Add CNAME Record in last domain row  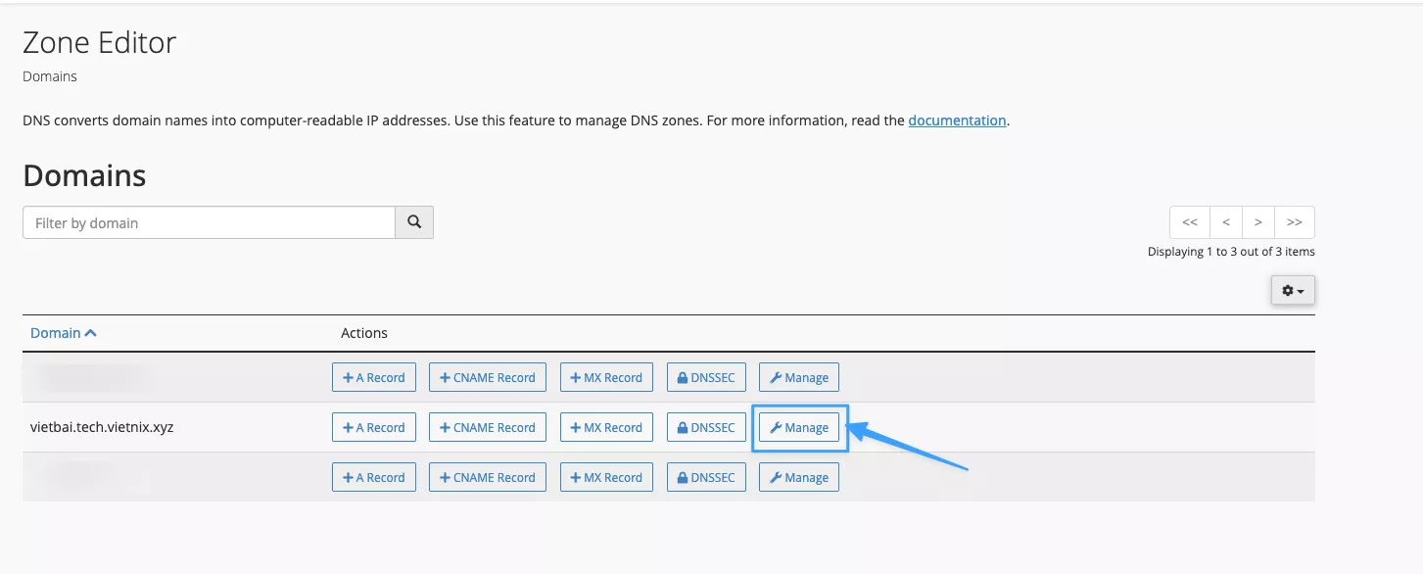pyautogui.click(x=488, y=478)
